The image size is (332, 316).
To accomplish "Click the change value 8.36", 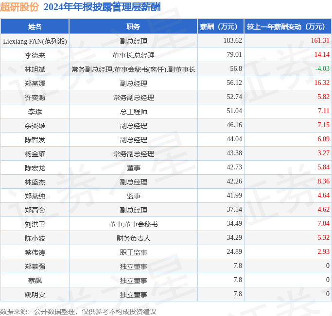I will 324,181.
